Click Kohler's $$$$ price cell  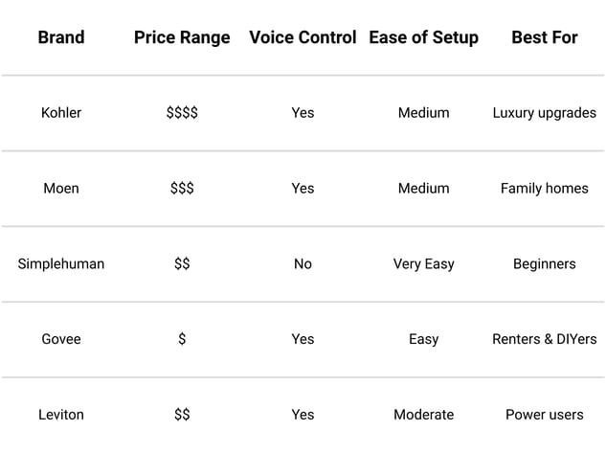[182, 112]
